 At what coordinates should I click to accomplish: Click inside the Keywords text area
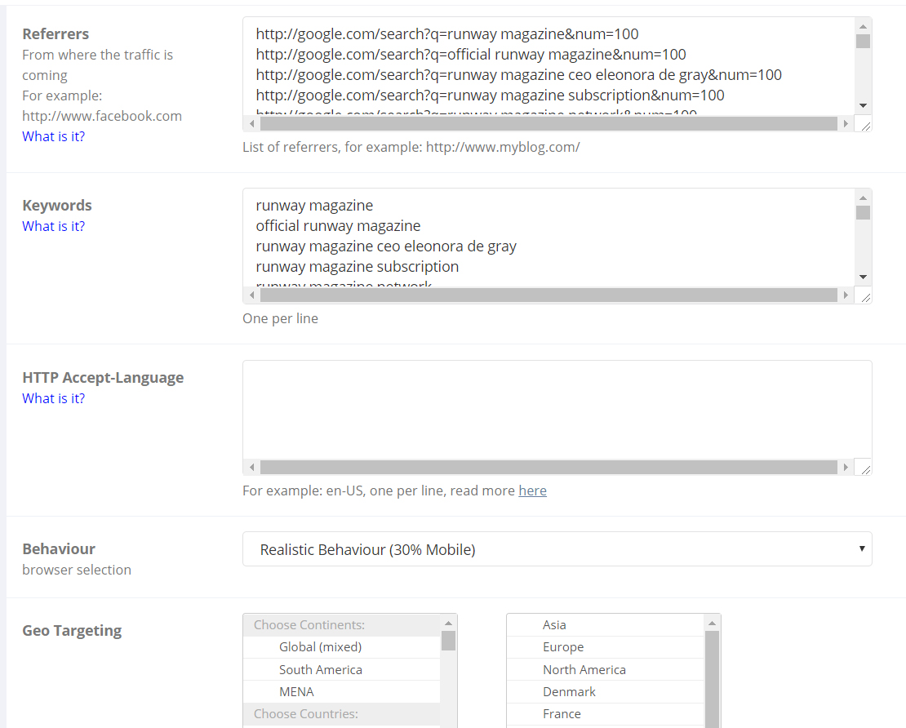pyautogui.click(x=548, y=237)
